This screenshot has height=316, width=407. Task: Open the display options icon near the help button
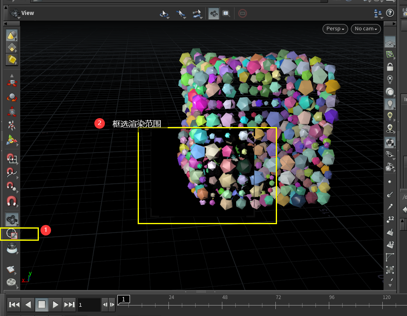click(378, 13)
